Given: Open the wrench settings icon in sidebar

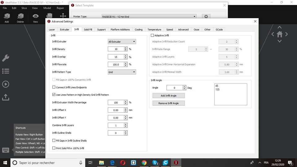Looking at the screenshot, I should click(6, 58).
